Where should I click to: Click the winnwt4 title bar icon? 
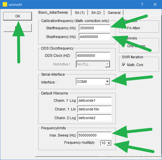(x=5, y=4)
